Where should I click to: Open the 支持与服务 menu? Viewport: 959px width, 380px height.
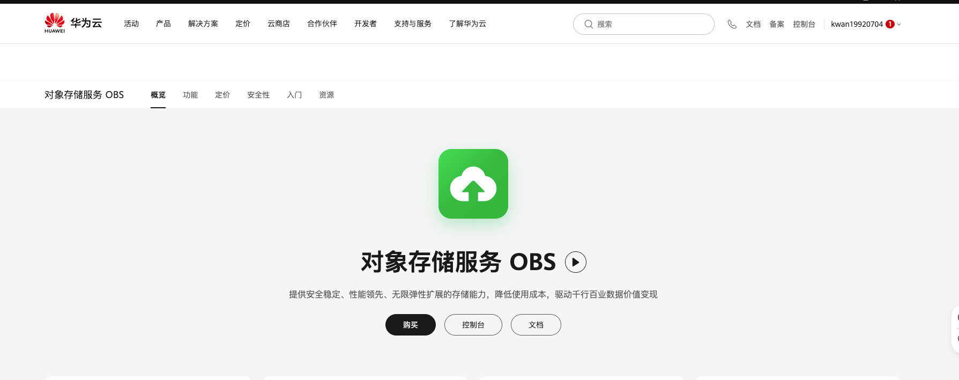[412, 24]
